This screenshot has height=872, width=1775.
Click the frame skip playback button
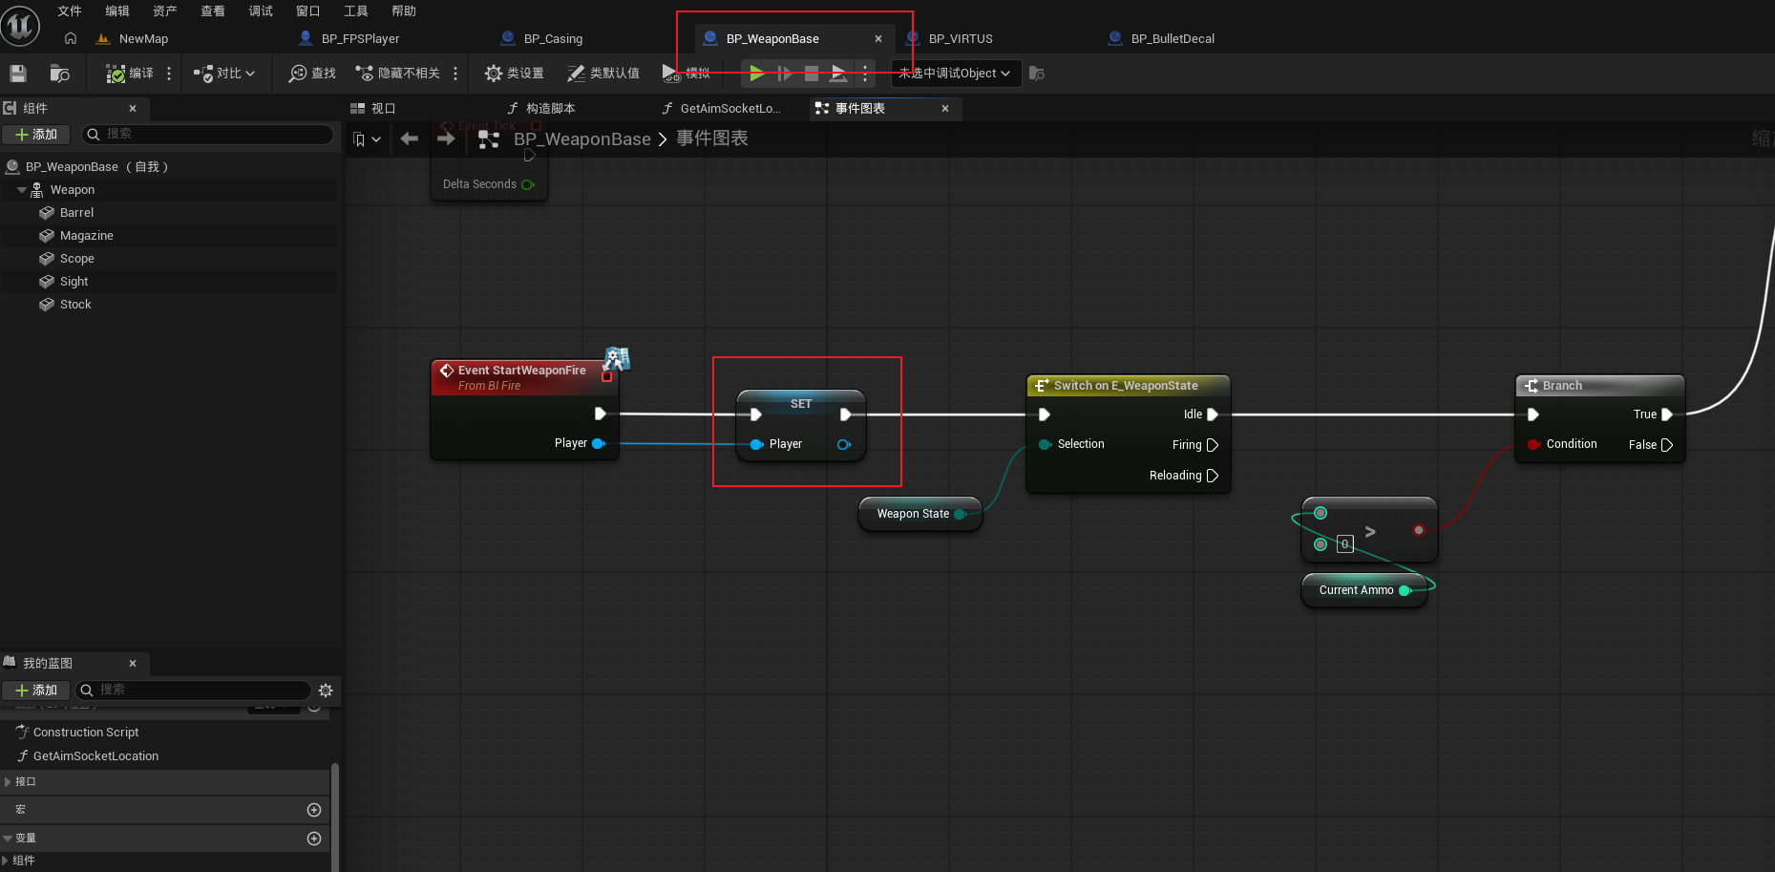[784, 74]
